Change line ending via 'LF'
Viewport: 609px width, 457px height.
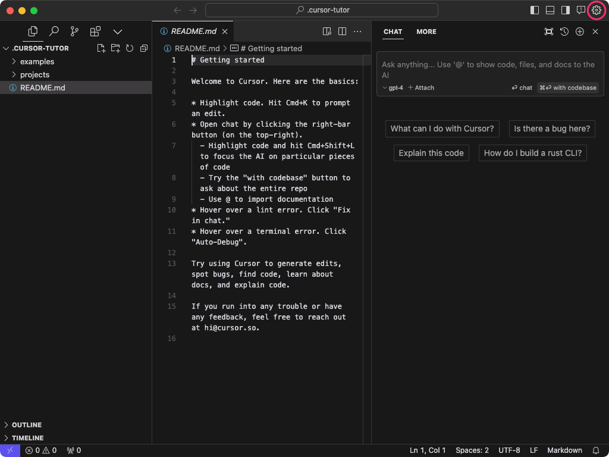coord(534,450)
